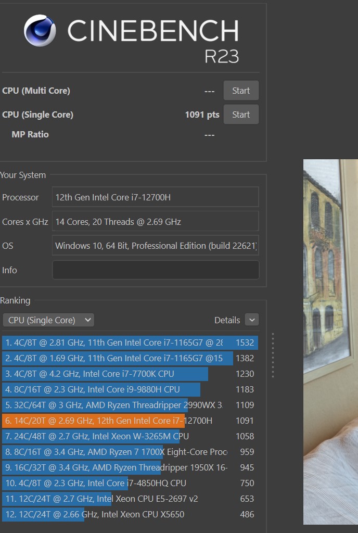Click the CPU (Single Core) test label
358x533 pixels.
click(x=37, y=115)
